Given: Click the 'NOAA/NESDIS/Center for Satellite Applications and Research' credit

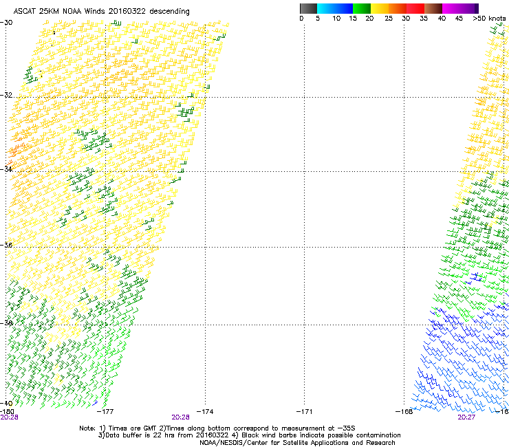Looking at the screenshot, I should point(297,443).
